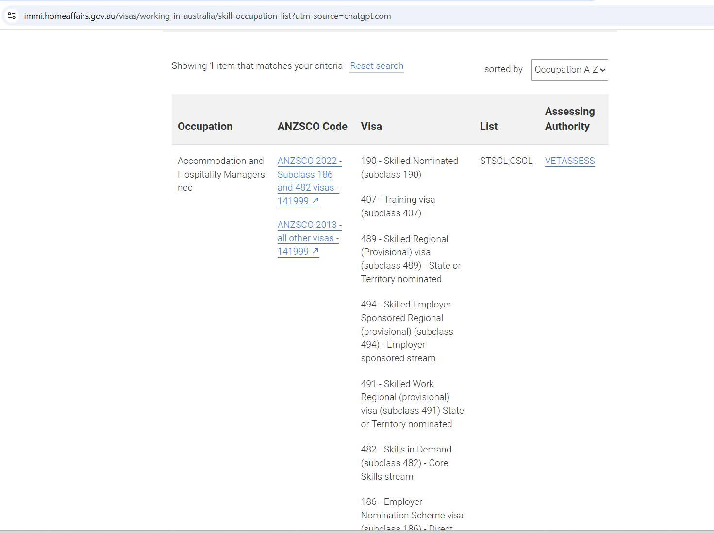Click the STSOL;CSOL list value
Screen dimensions: 714x533
click(506, 161)
